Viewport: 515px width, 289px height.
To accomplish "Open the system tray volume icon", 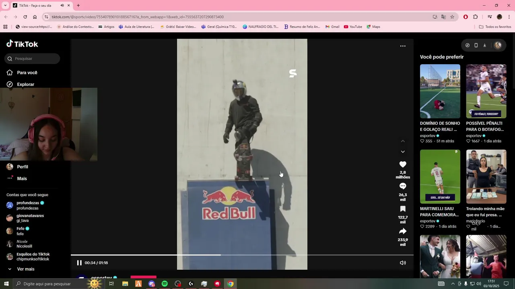I will (x=478, y=284).
